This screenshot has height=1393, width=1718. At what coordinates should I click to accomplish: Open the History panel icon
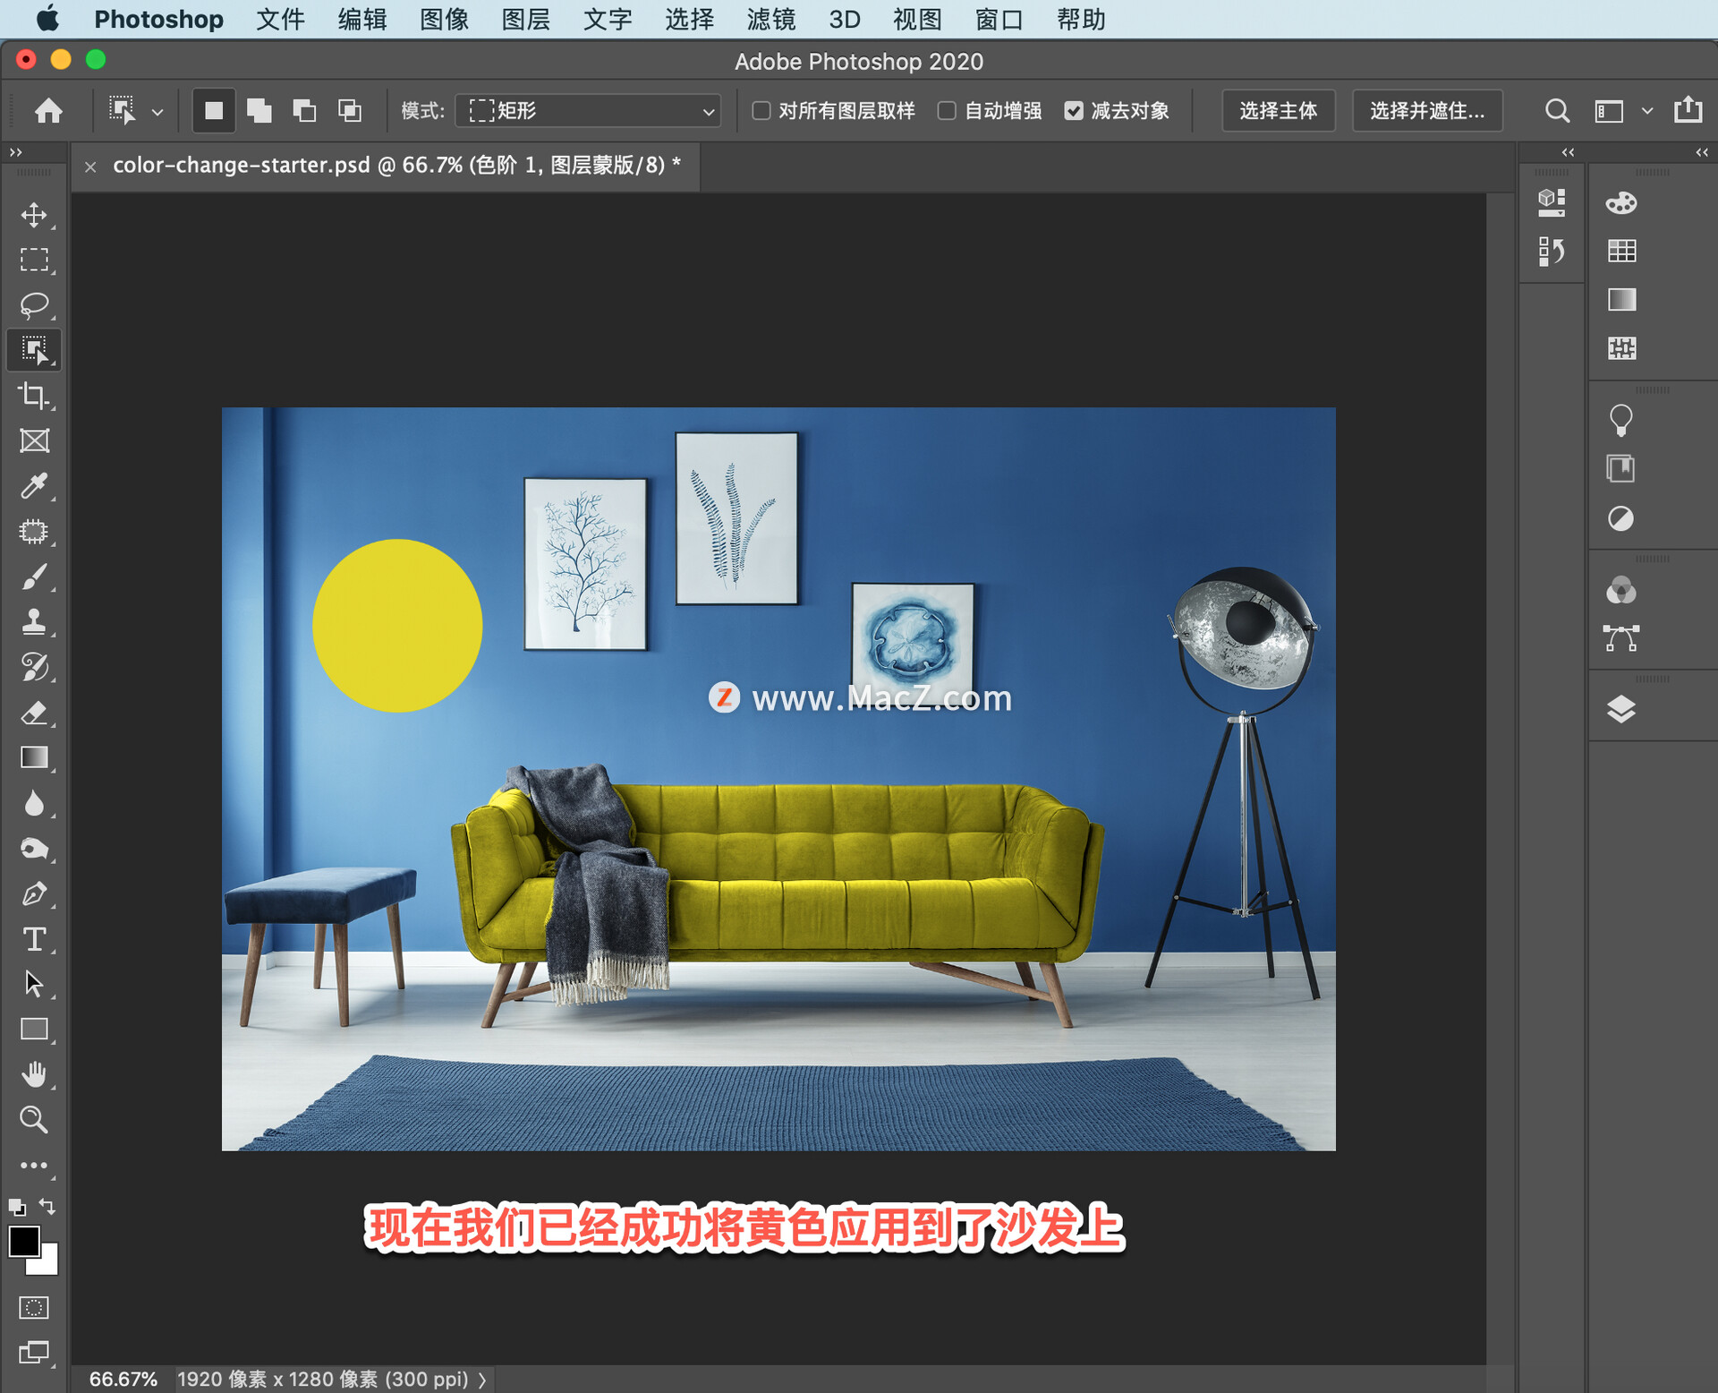[1551, 252]
